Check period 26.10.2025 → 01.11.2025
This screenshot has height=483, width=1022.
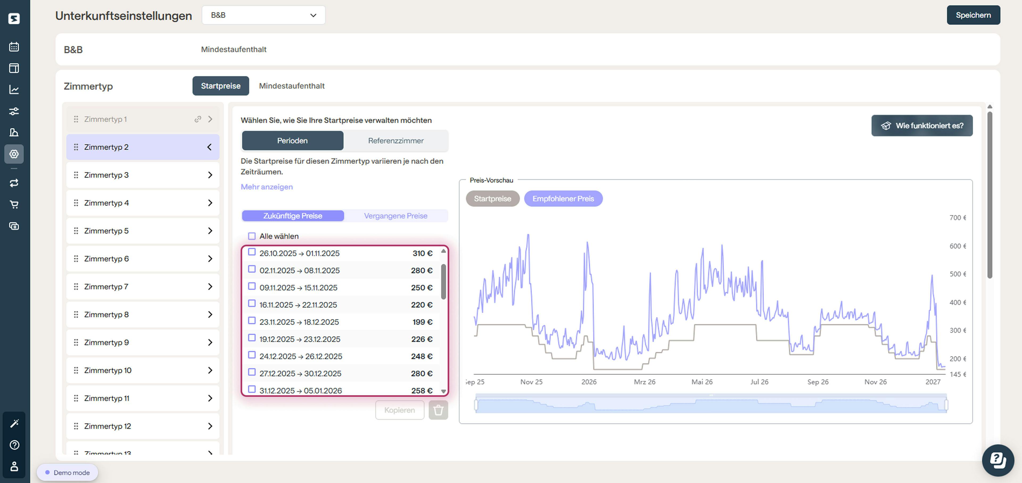pos(252,252)
